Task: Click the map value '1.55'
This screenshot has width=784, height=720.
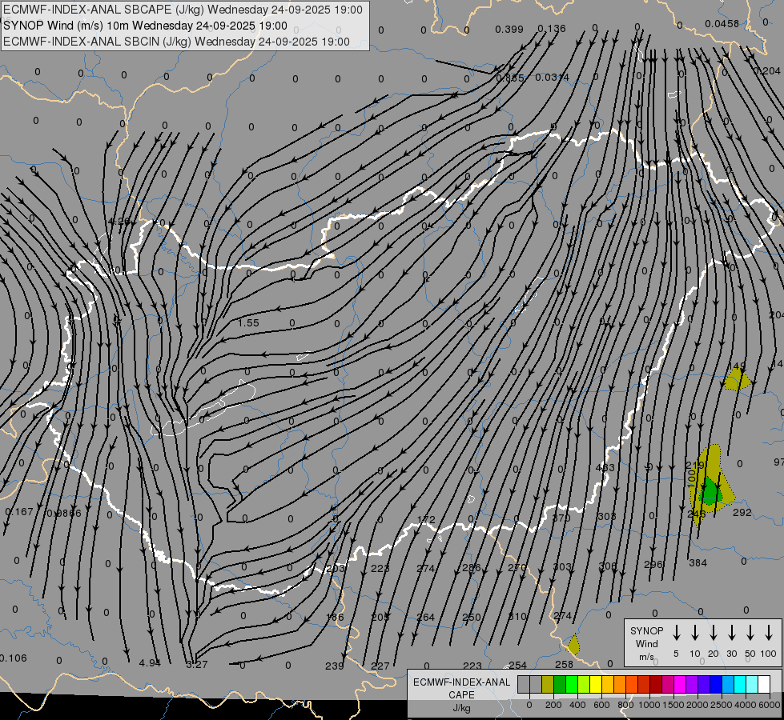Action: (248, 322)
